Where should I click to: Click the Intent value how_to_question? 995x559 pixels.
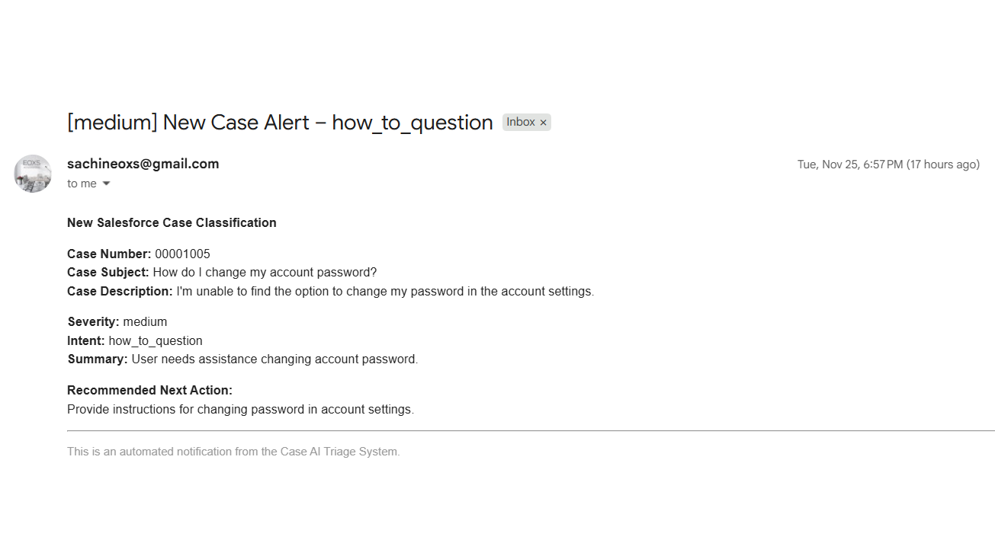(x=156, y=340)
